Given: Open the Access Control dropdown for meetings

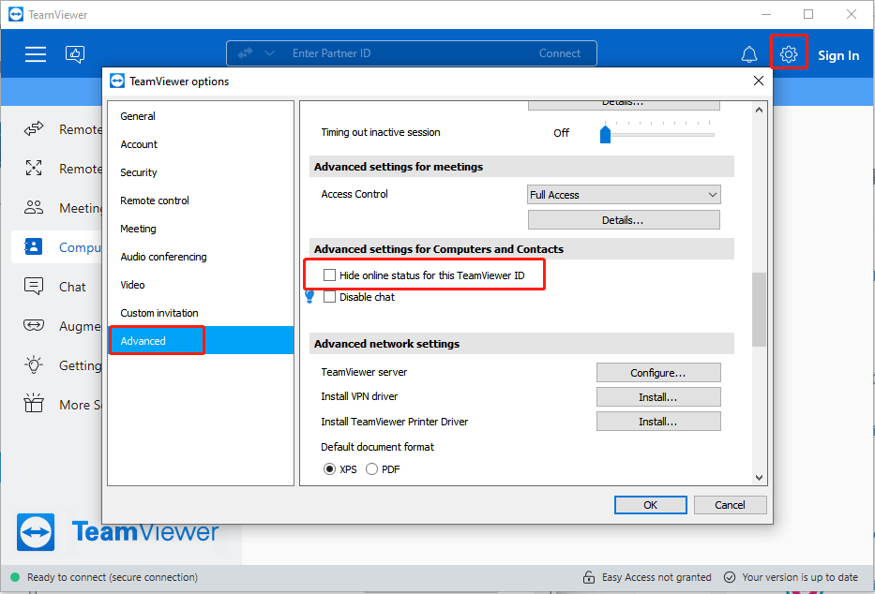Looking at the screenshot, I should click(x=624, y=195).
